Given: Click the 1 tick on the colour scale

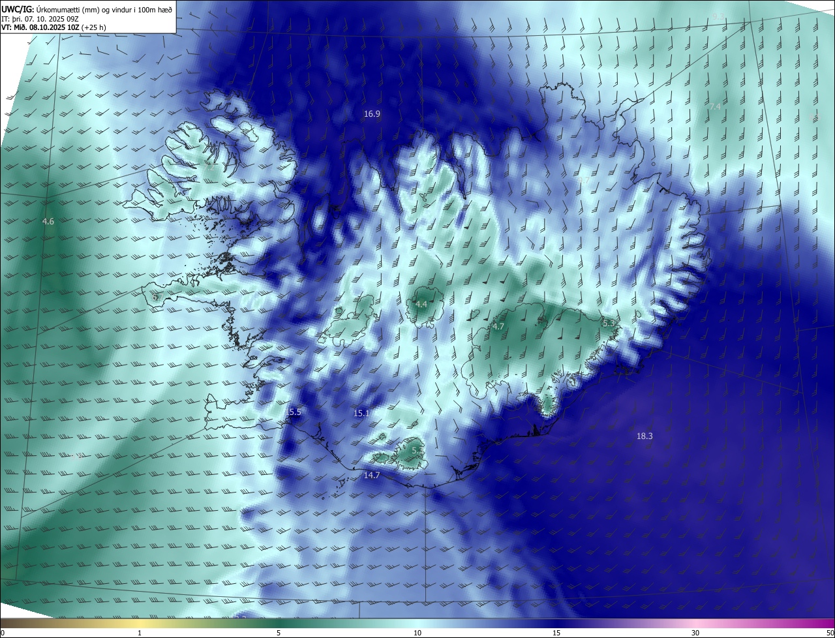Looking at the screenshot, I should coord(140,633).
